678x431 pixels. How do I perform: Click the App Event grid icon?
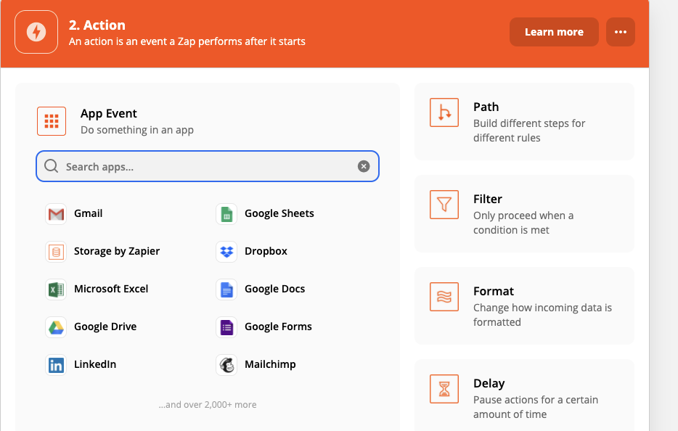[x=52, y=121]
